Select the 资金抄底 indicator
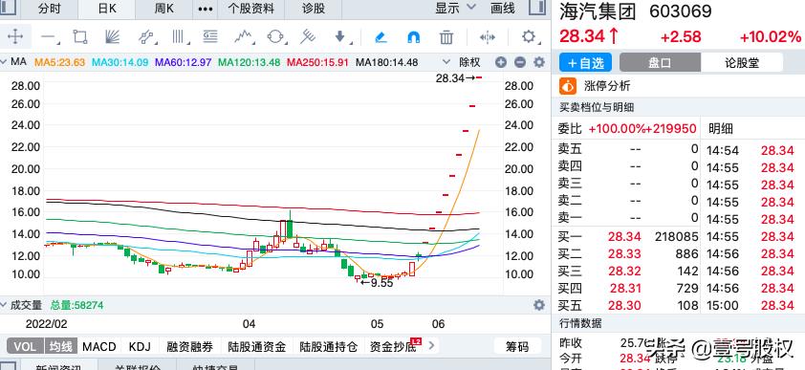Screen dimensions: 805x370 point(393,346)
